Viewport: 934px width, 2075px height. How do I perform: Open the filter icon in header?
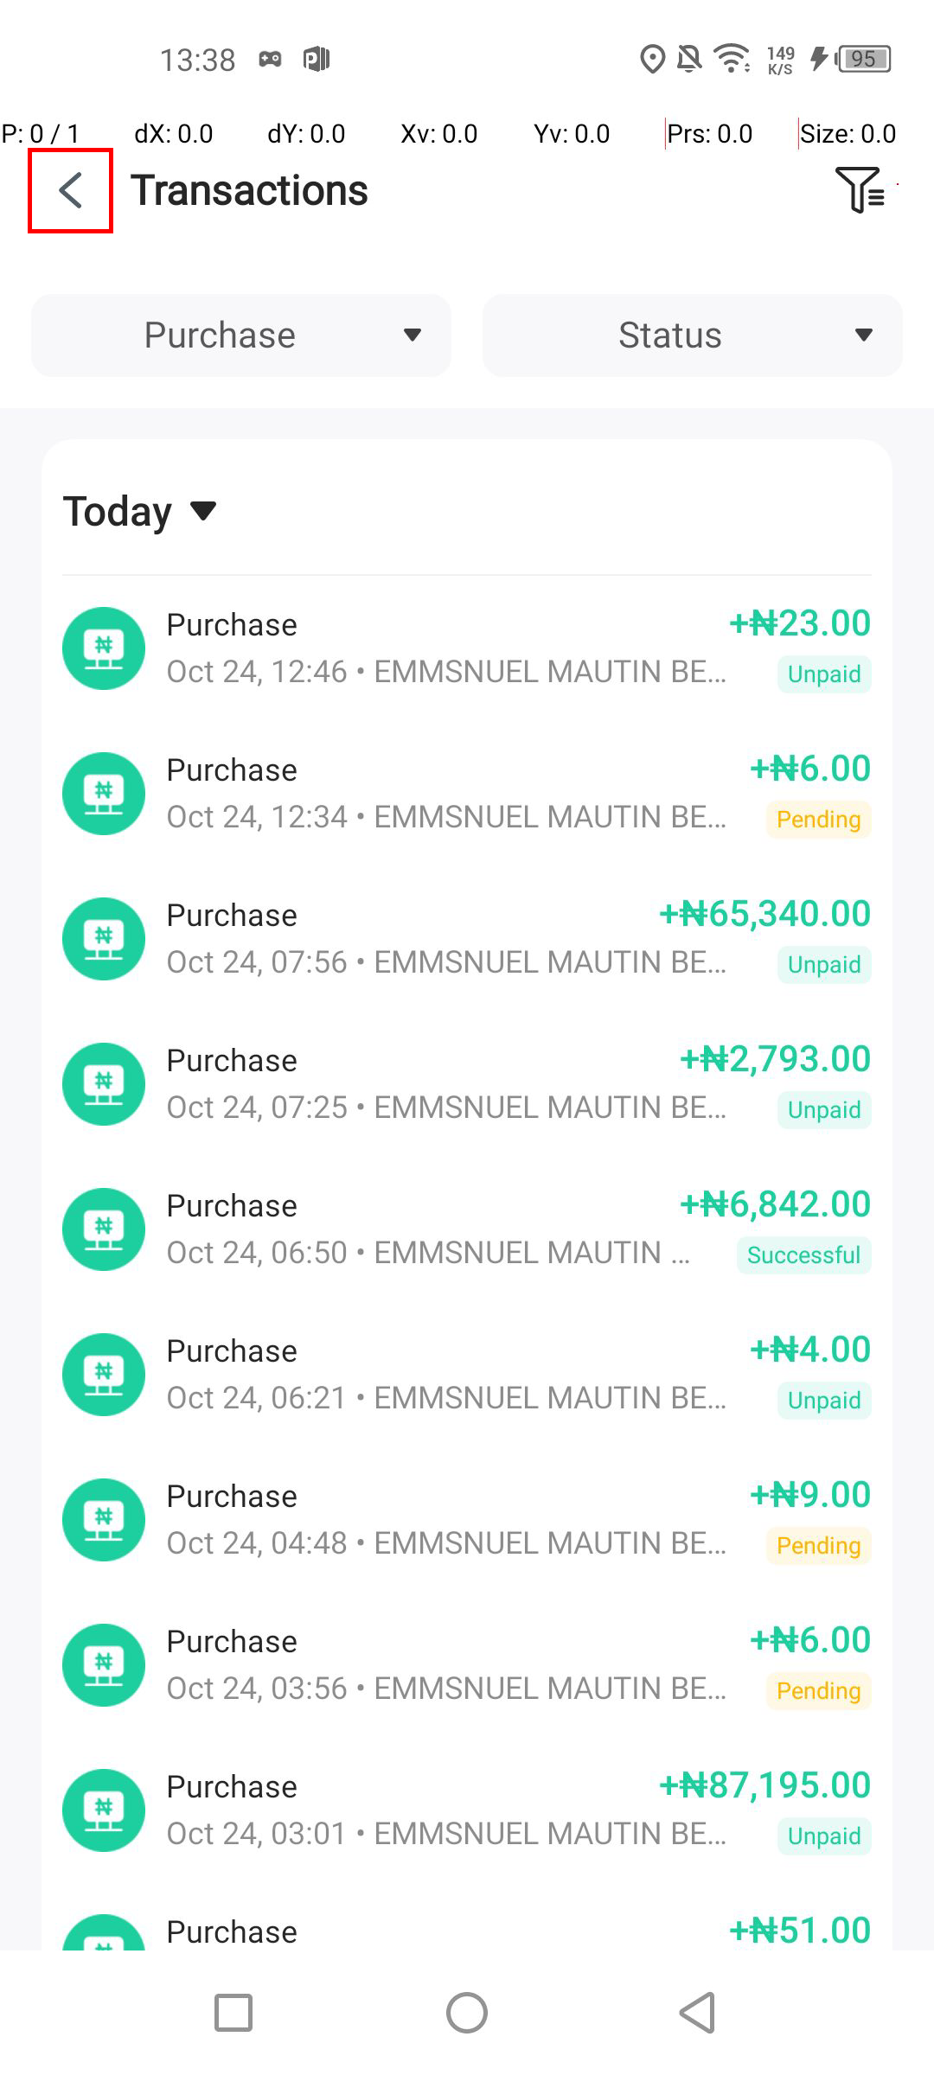coord(859,189)
